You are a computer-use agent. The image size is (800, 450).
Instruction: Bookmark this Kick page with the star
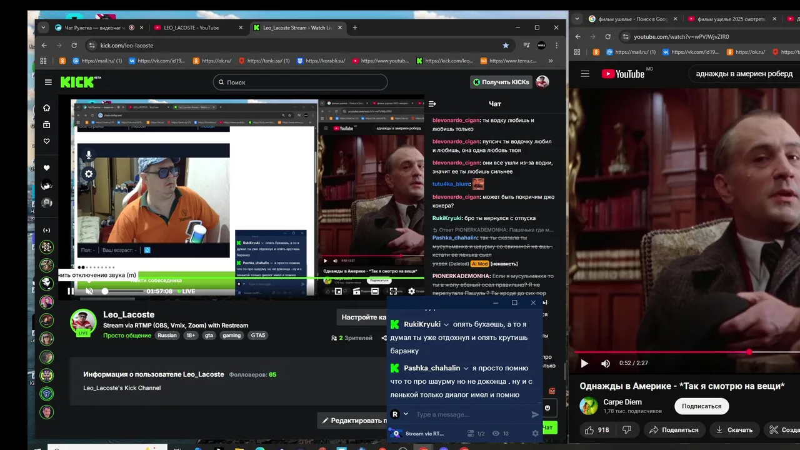[x=506, y=45]
